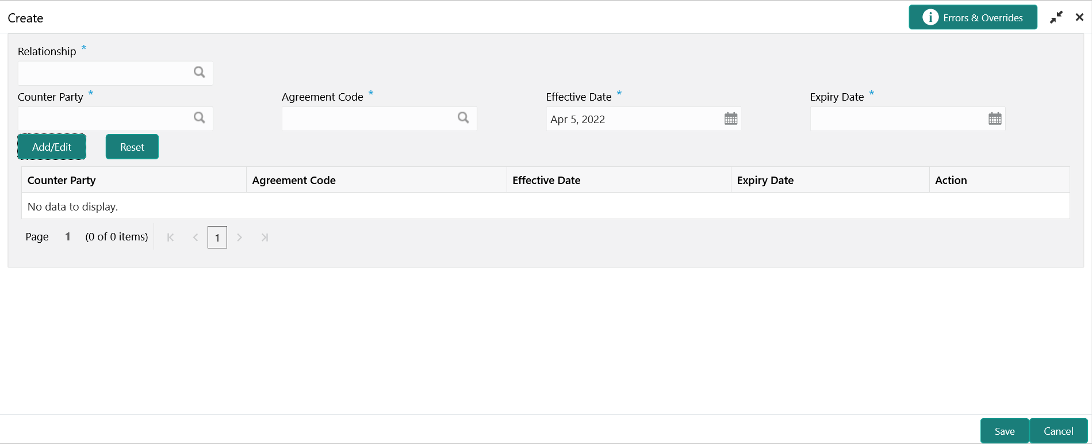Click the Reset button
The width and height of the screenshot is (1092, 444).
[x=132, y=147]
